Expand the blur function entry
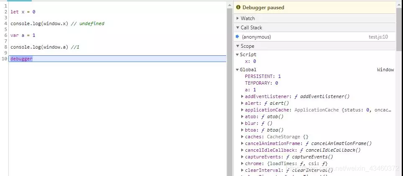This screenshot has height=176, width=403. [242, 123]
